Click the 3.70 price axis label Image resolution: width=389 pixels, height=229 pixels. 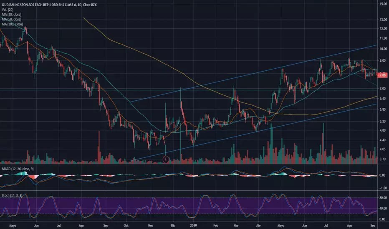[x=383, y=159]
